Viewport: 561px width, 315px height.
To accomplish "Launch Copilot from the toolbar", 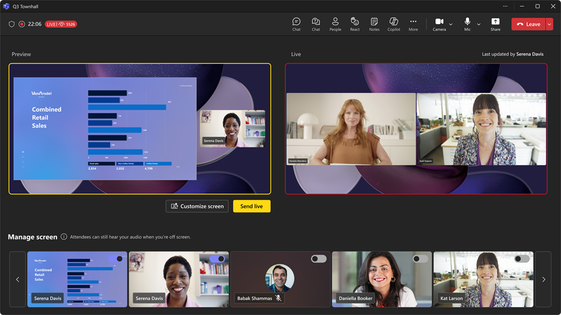I will click(x=394, y=24).
